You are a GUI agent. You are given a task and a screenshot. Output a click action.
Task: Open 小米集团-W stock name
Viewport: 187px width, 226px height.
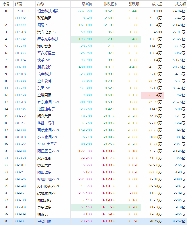pyautogui.click(x=47, y=137)
